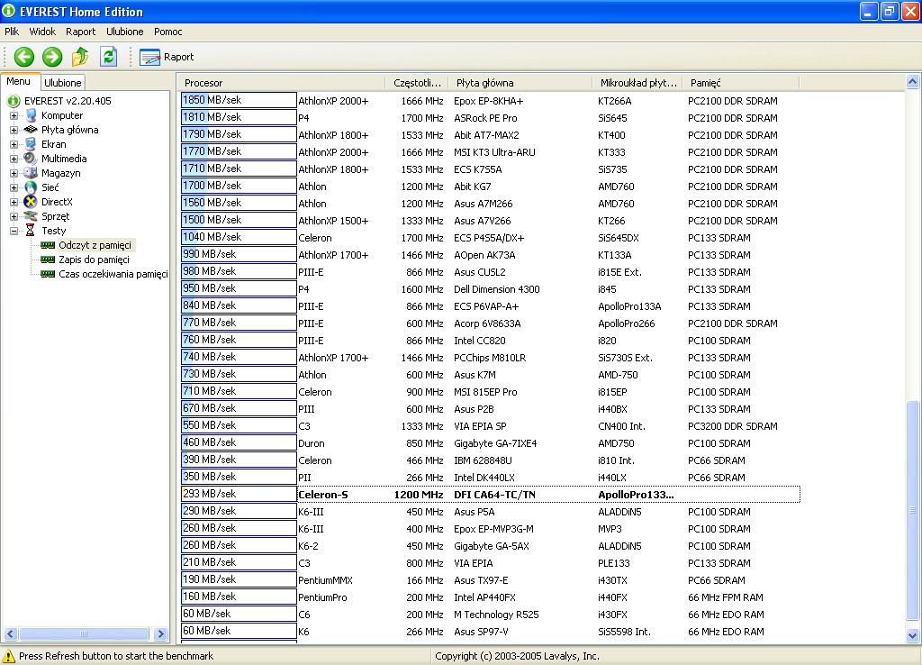This screenshot has width=922, height=665.
Task: Click the EVEREST title bar app icon
Action: click(x=9, y=11)
